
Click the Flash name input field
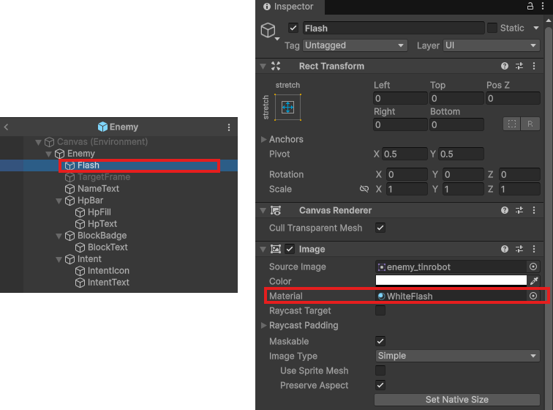point(394,28)
